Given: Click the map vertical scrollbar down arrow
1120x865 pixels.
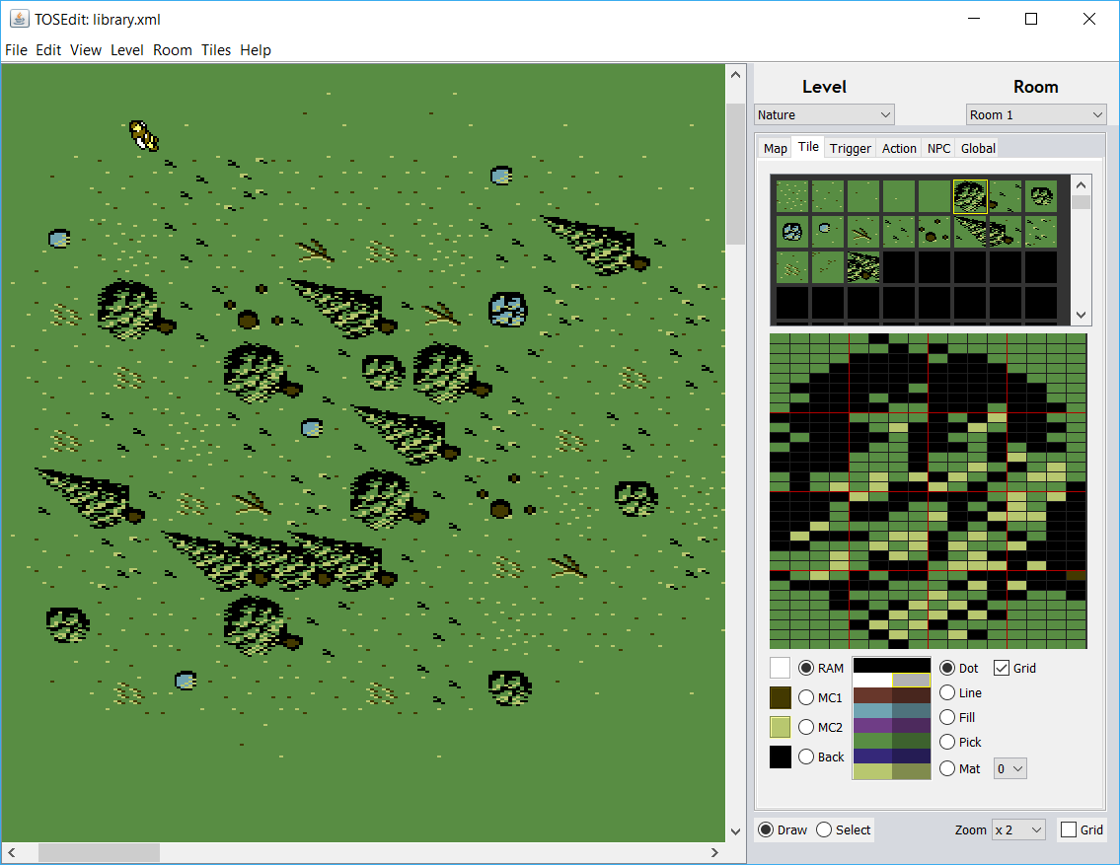Looking at the screenshot, I should [735, 831].
